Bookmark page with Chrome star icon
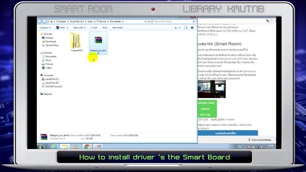Viewport: 306px width, 172px height. tap(271, 21)
